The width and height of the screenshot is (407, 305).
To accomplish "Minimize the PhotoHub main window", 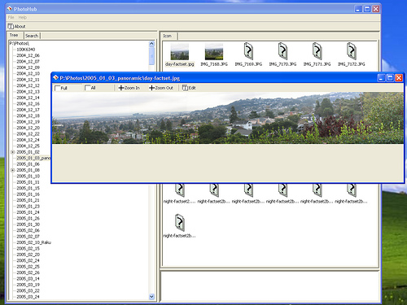I will pos(358,9).
